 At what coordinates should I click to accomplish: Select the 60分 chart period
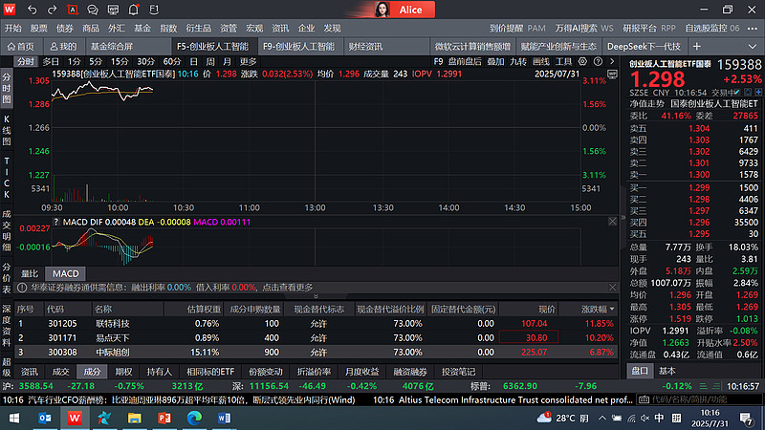pos(172,61)
